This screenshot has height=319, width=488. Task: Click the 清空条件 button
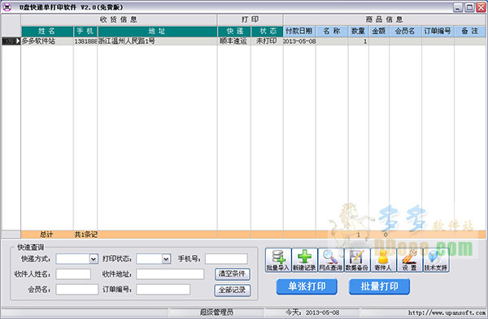(232, 274)
